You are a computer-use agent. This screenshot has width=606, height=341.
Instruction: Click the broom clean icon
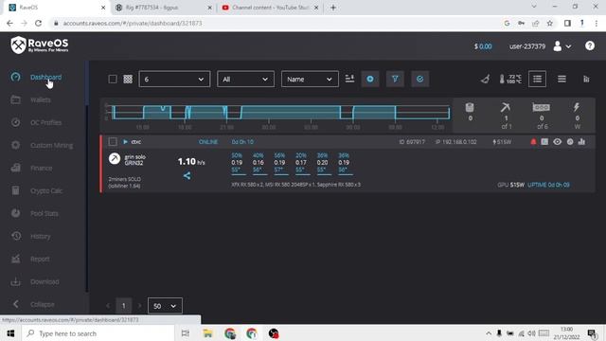pos(486,79)
